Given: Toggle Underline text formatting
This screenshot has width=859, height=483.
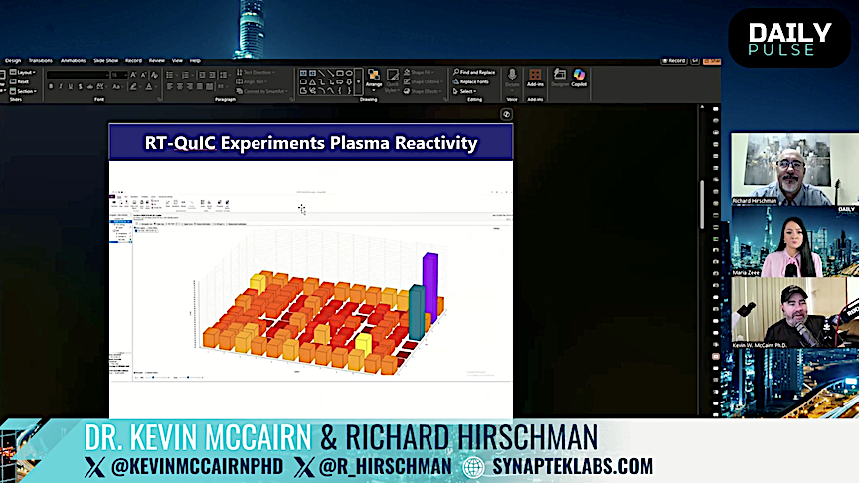Looking at the screenshot, I should click(x=71, y=86).
